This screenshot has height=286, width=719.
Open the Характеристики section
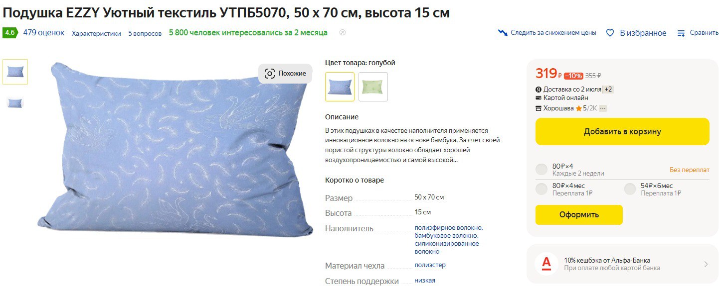click(96, 33)
